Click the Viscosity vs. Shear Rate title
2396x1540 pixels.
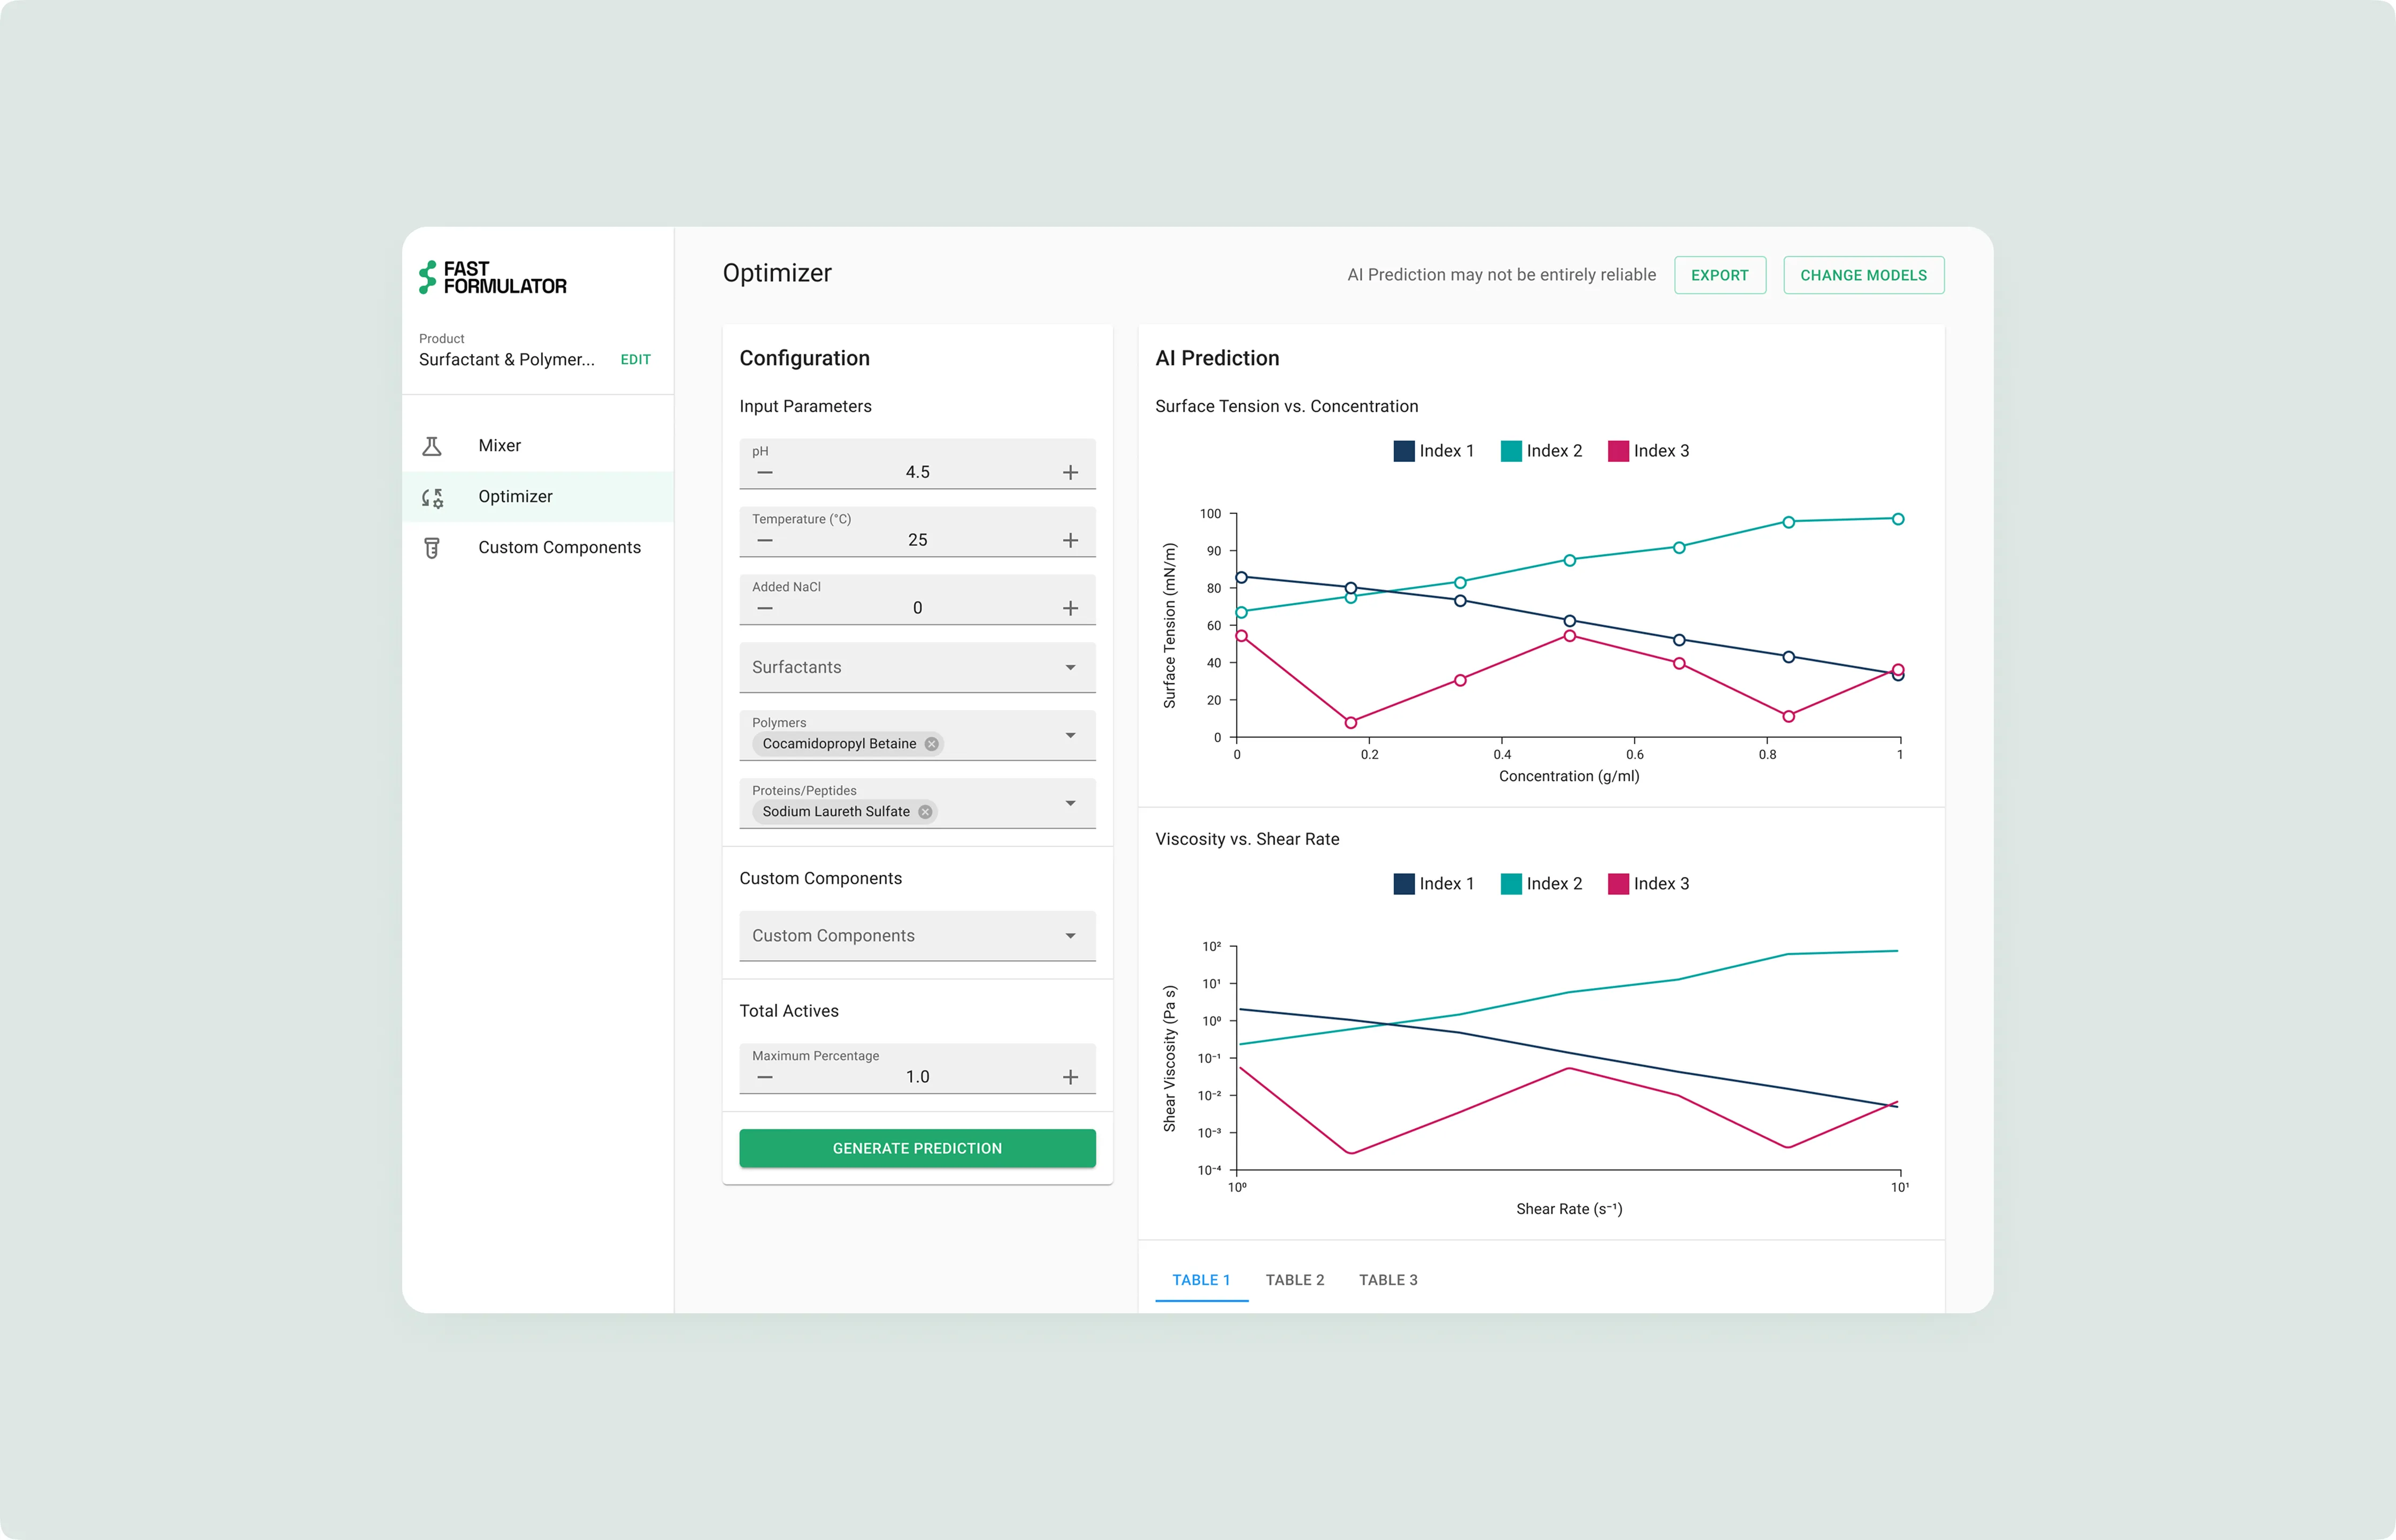click(1247, 839)
